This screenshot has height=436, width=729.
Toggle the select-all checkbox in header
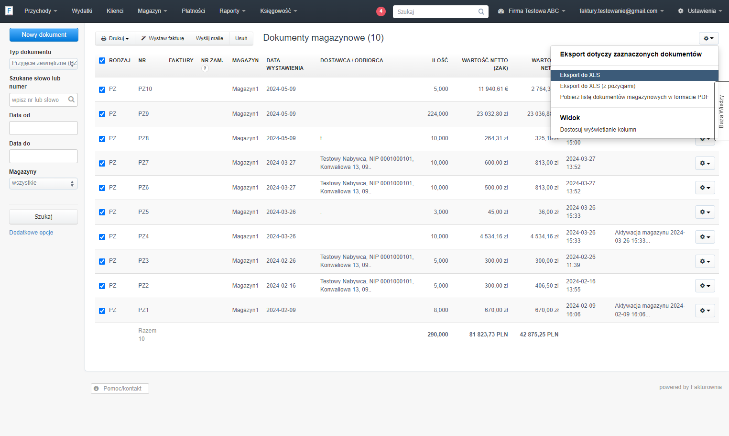(x=102, y=60)
